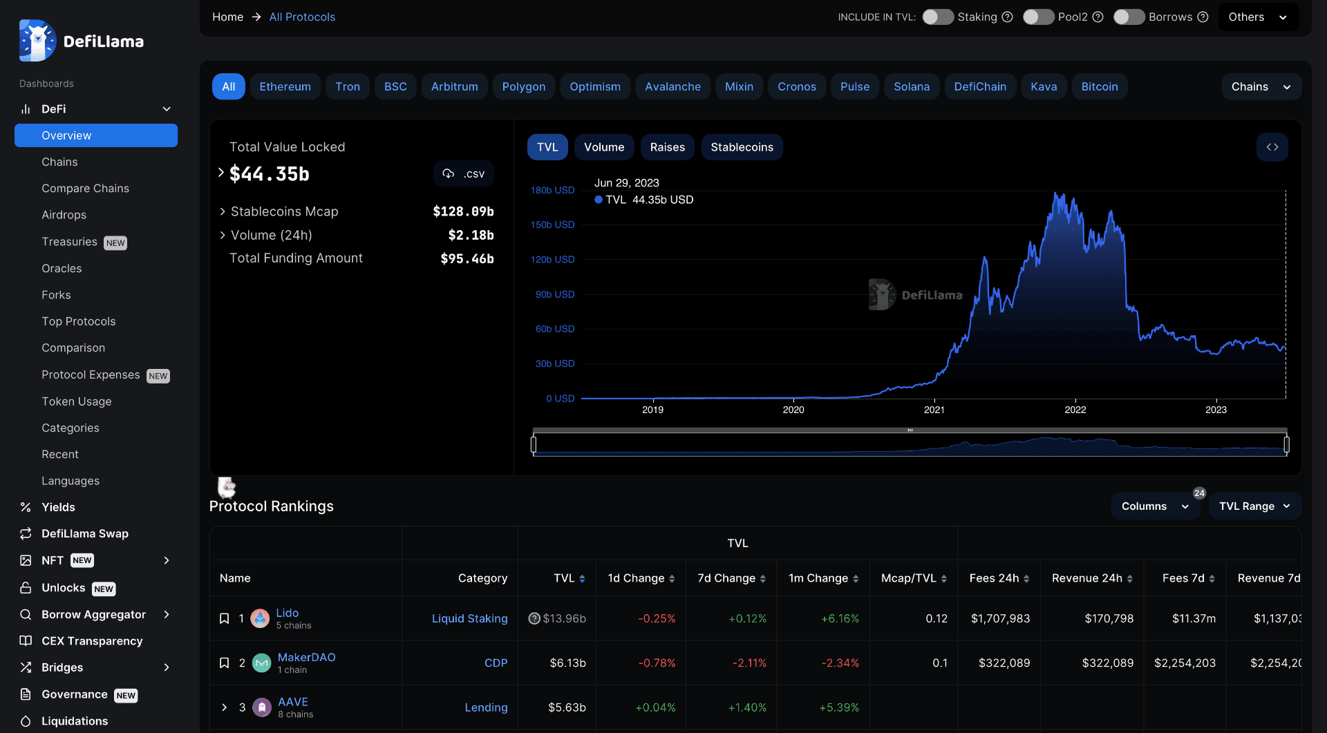Screen dimensions: 1327x733
Task: Click the Governance document icon
Action: [26, 694]
